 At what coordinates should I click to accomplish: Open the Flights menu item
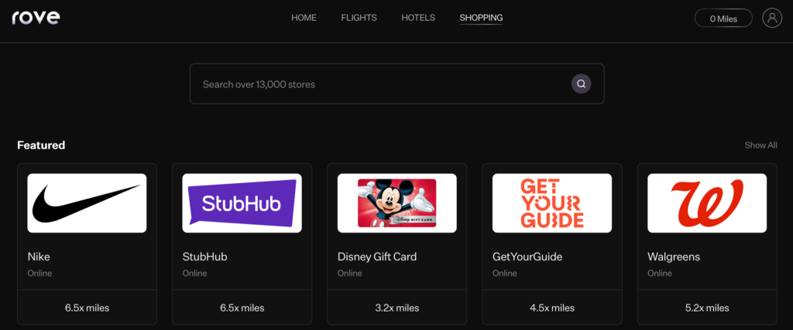(x=359, y=18)
